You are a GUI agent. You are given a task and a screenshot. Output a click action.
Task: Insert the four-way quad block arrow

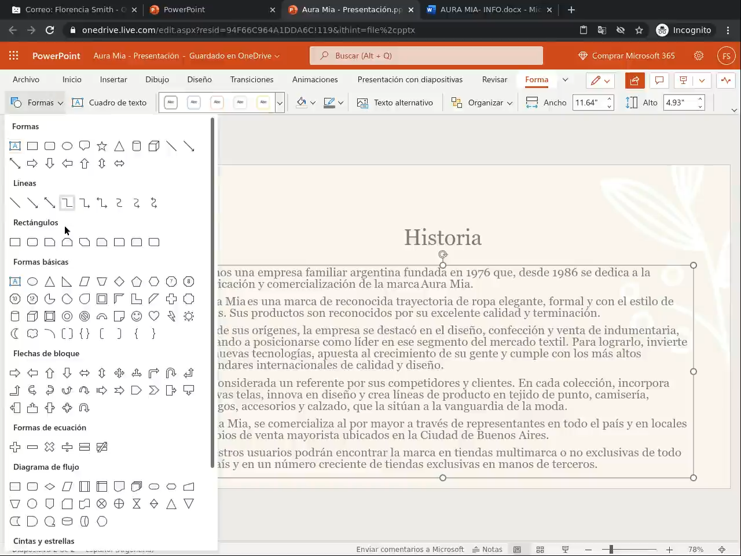pyautogui.click(x=119, y=373)
